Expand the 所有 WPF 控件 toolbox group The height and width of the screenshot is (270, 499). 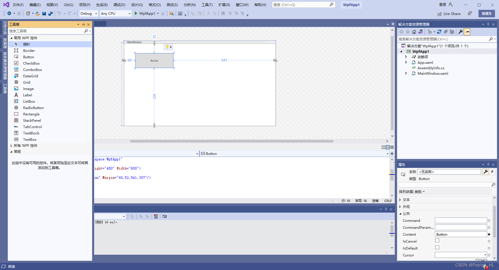click(x=11, y=146)
